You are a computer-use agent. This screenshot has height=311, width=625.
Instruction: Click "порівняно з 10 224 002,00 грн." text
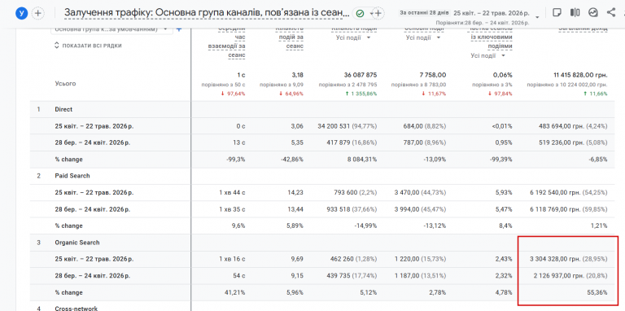(x=567, y=85)
